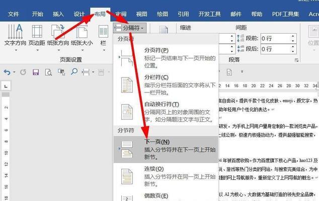Click the 分栏符 column break icon
Screen dimensions: 319x201
pos(127,85)
